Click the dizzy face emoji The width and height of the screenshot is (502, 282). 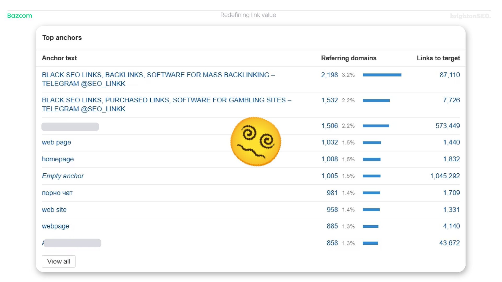tap(255, 141)
